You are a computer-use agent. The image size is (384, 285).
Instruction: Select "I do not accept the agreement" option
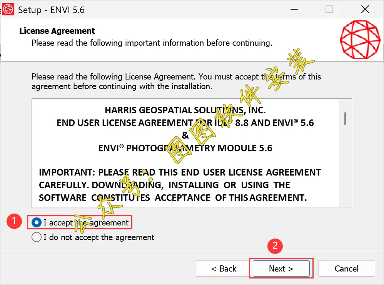pos(37,237)
